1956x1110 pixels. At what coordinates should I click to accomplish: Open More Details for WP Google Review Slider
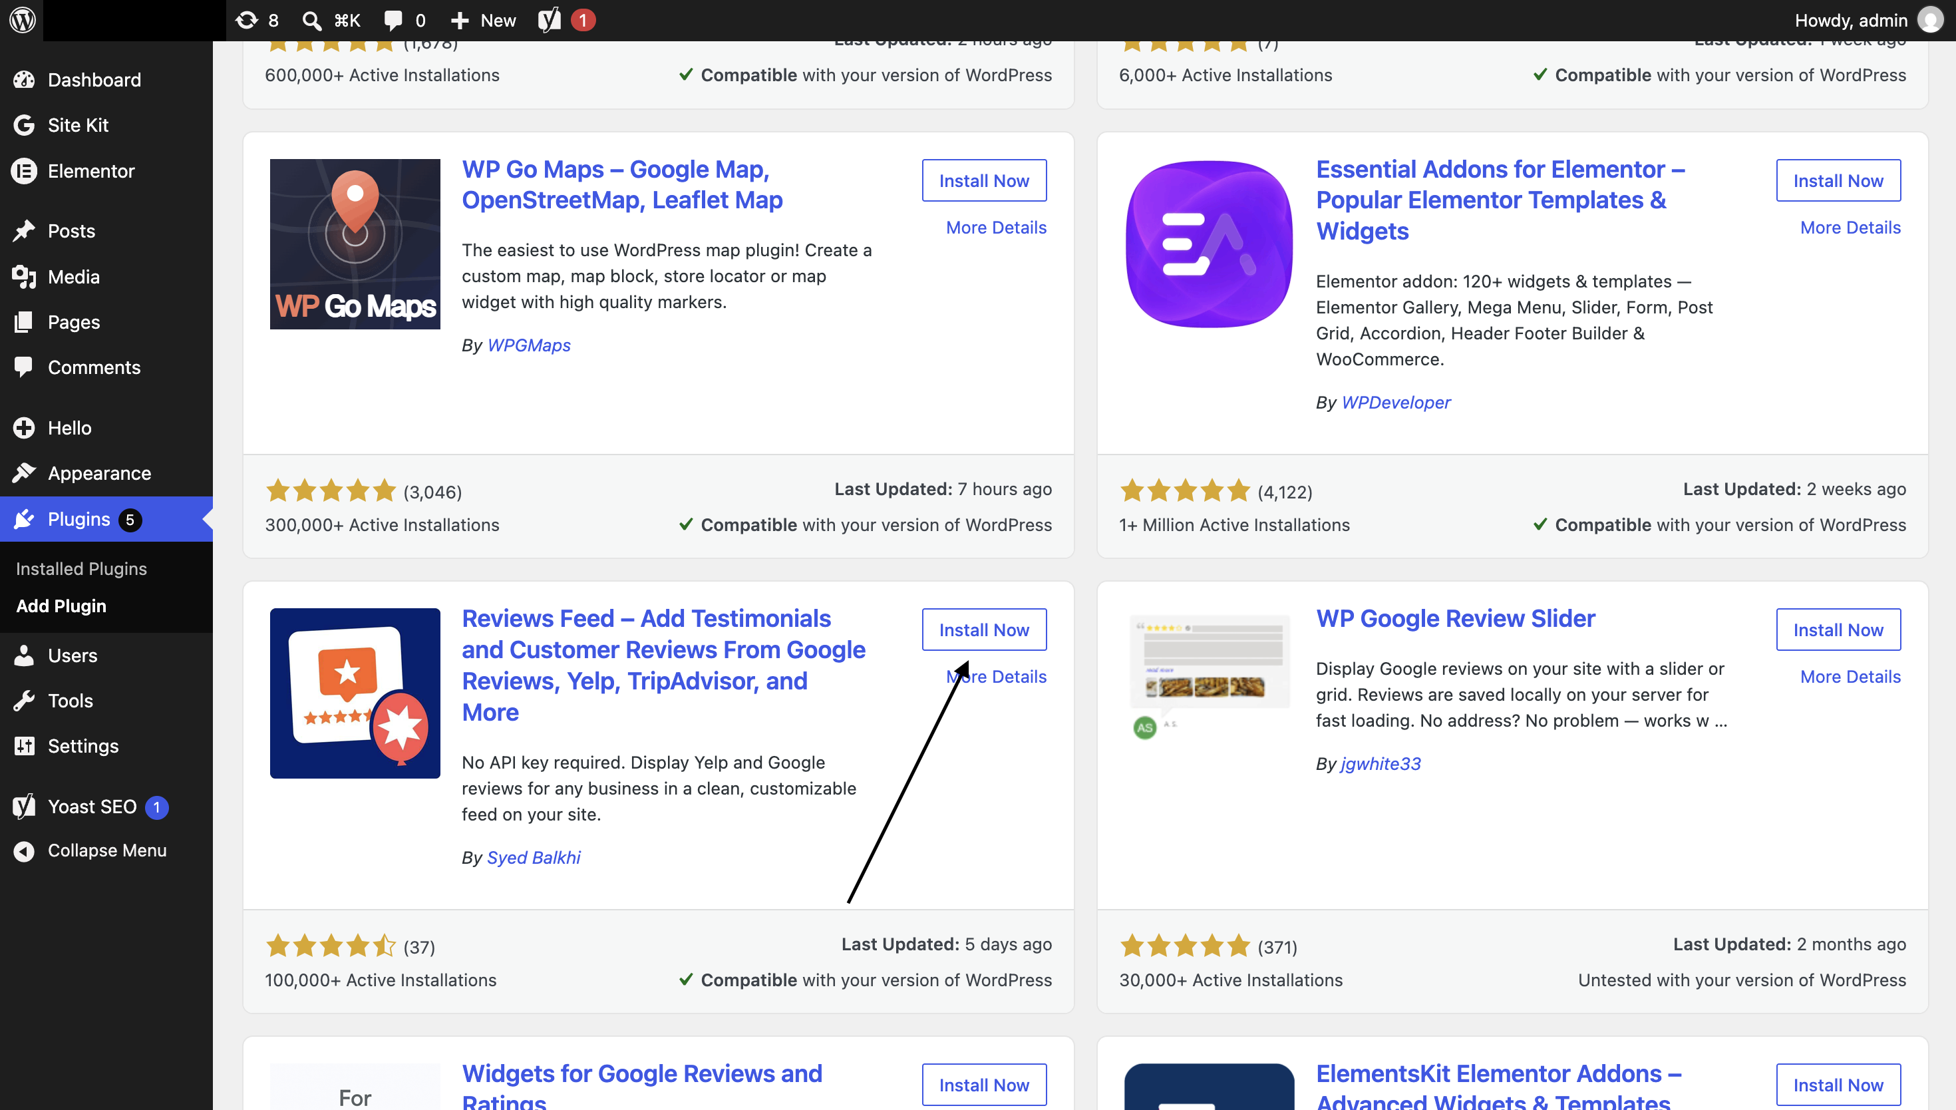1850,676
